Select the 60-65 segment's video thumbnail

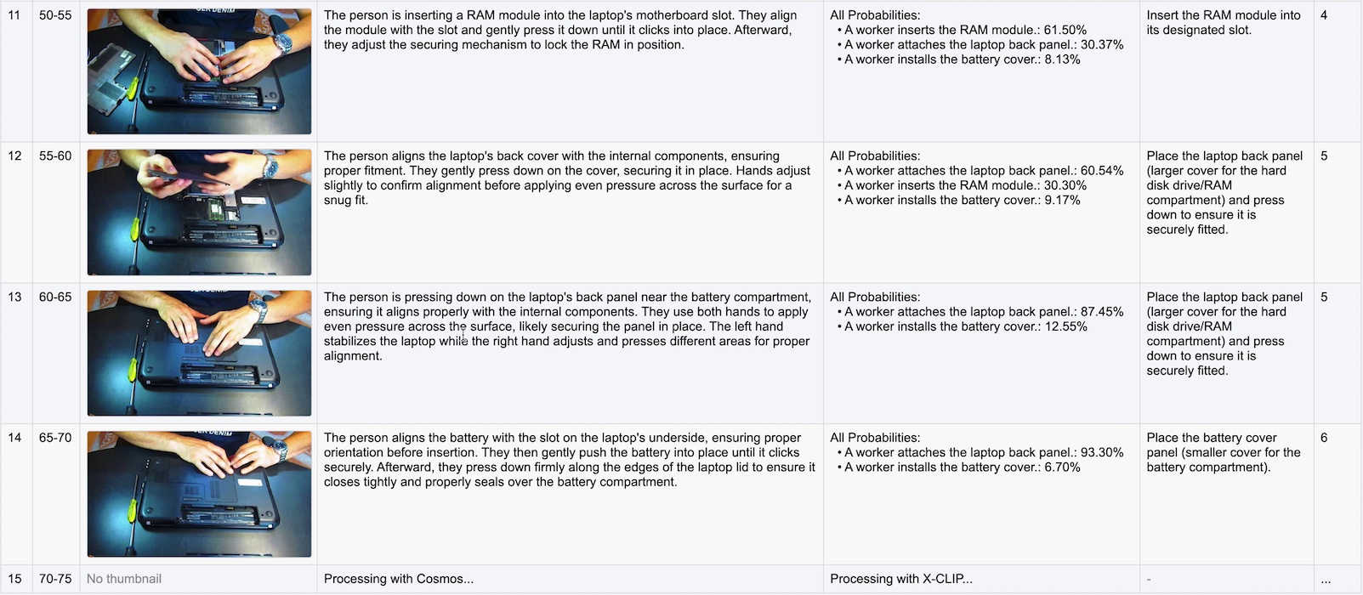(199, 354)
